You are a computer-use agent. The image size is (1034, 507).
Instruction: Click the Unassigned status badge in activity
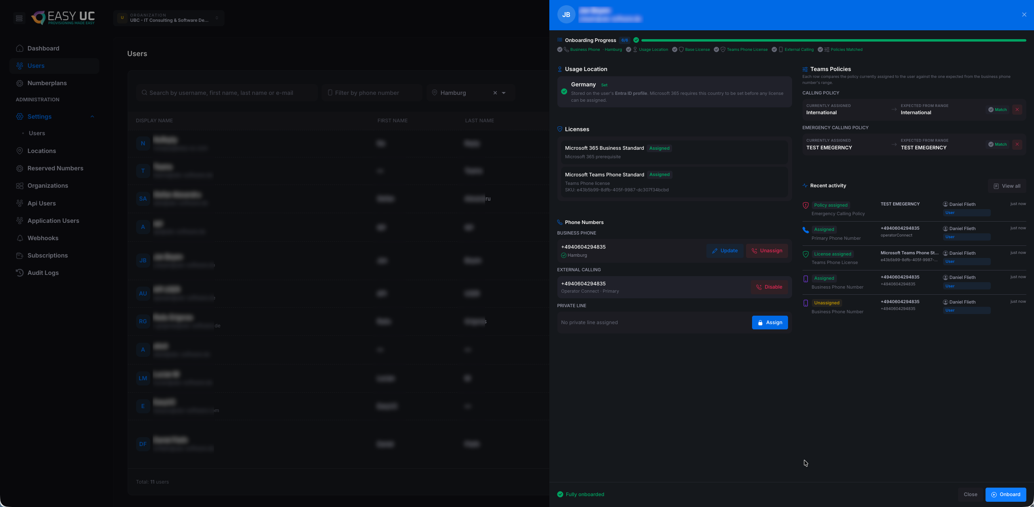pos(826,303)
